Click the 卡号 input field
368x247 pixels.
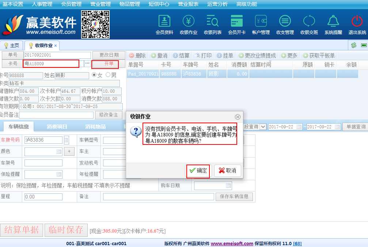pos(51,64)
